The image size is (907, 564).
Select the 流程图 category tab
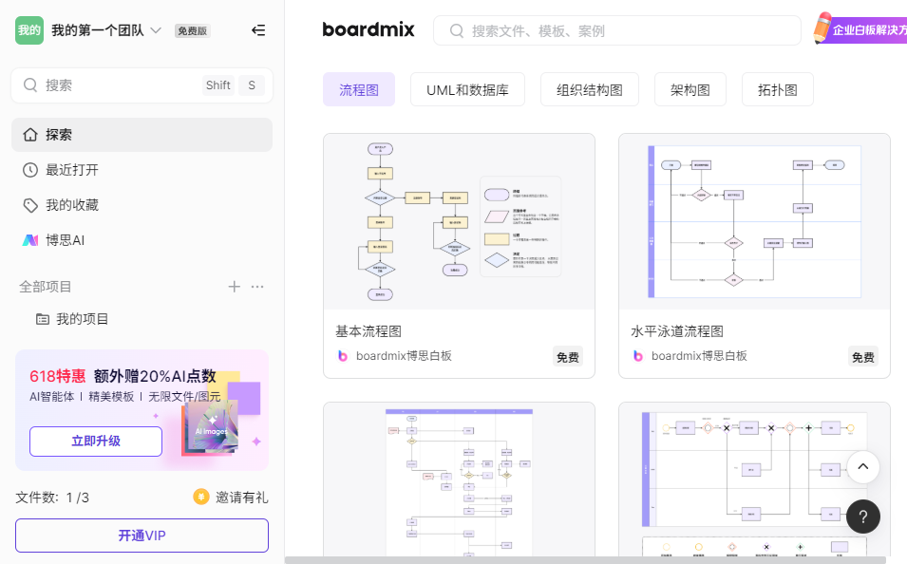[359, 89]
